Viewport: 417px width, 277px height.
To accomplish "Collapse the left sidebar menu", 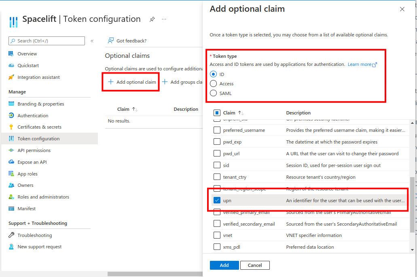I will [92, 41].
